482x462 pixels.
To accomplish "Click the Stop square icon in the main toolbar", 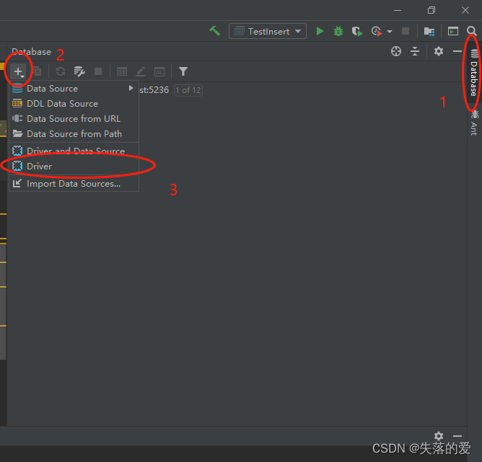I will click(x=406, y=31).
